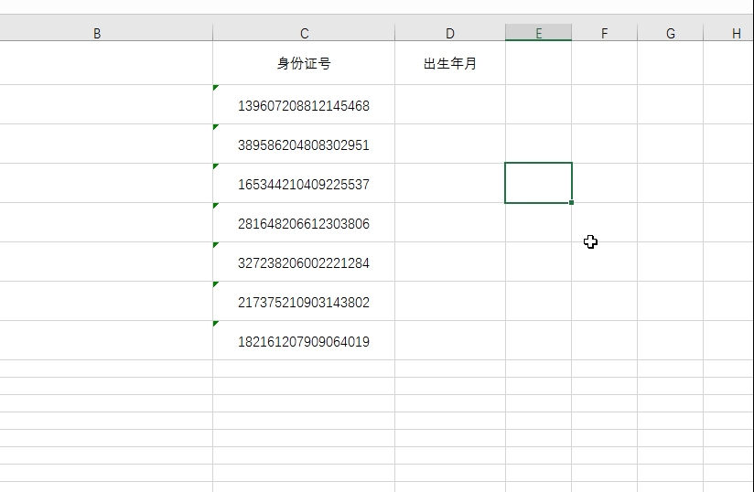Click ID number 327238206002221284
Image resolution: width=754 pixels, height=492 pixels.
[304, 263]
